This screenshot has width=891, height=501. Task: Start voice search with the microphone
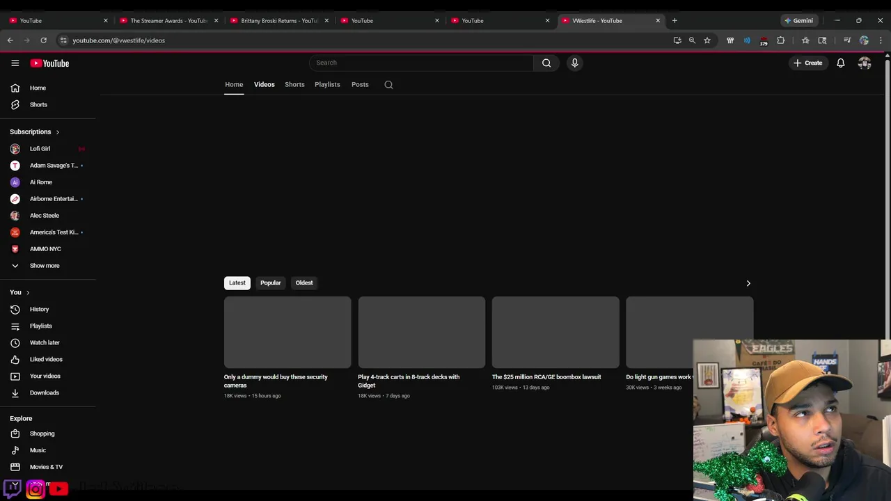pos(574,63)
